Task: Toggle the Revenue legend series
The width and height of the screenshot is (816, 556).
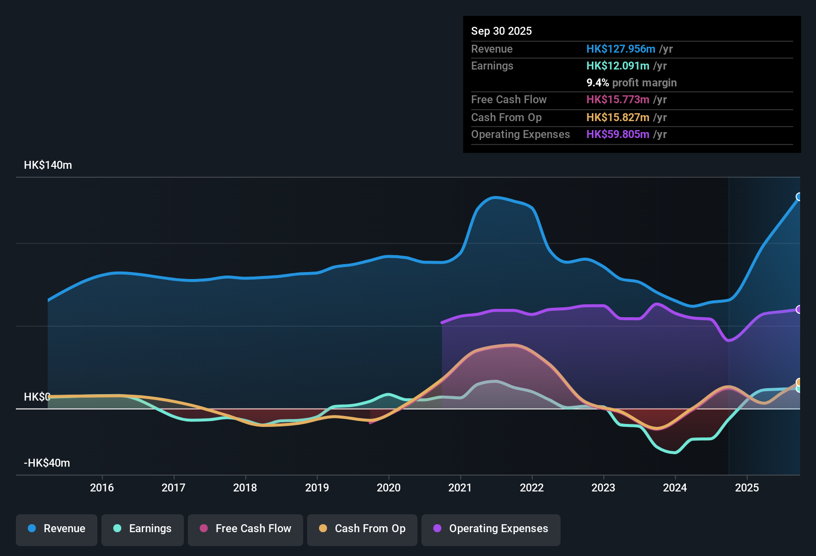Action: [57, 529]
